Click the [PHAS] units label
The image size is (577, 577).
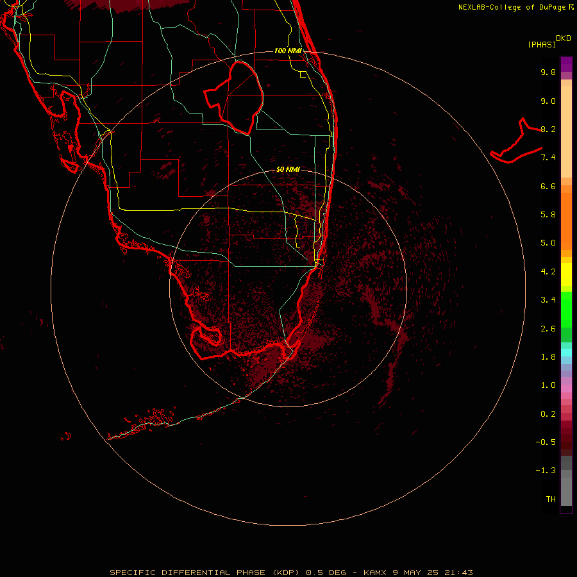pos(542,44)
